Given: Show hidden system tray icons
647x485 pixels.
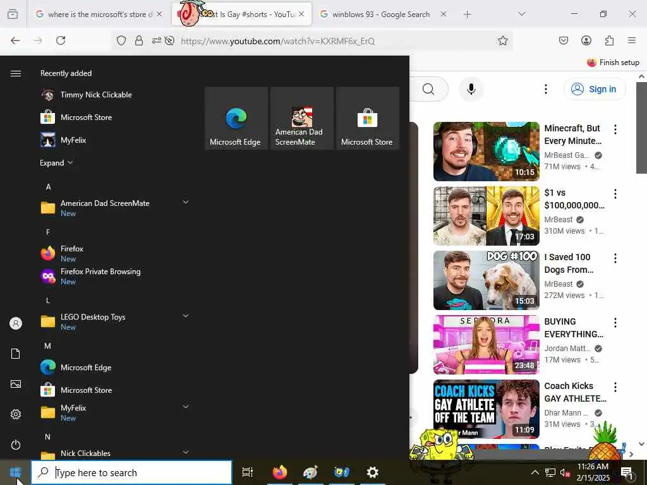Looking at the screenshot, I should click(535, 472).
